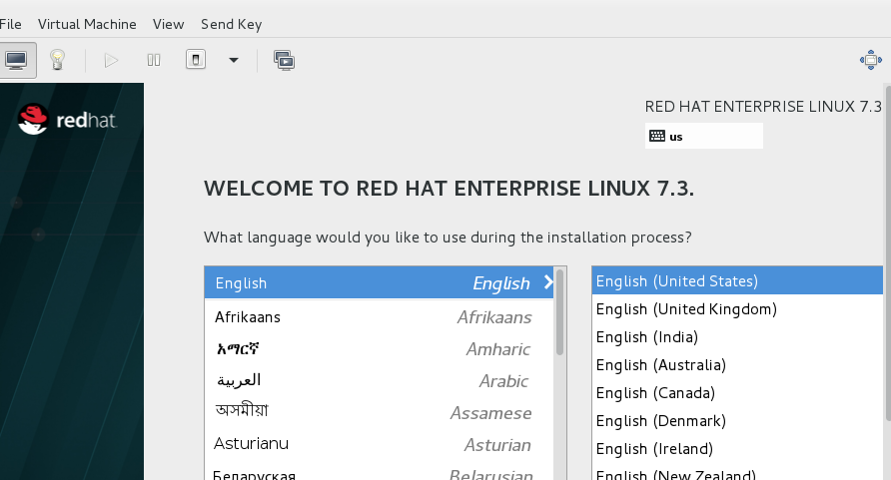Click the language list scrollbar
The width and height of the screenshot is (891, 480).
pos(559,312)
